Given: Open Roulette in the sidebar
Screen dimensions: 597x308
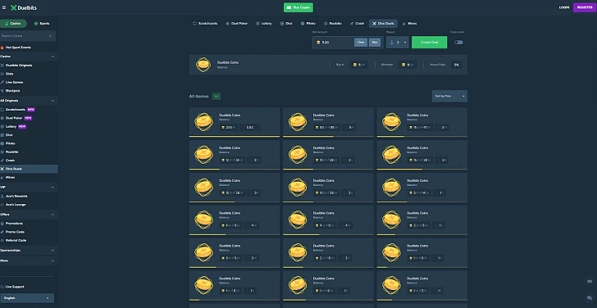Looking at the screenshot, I should coord(10,152).
